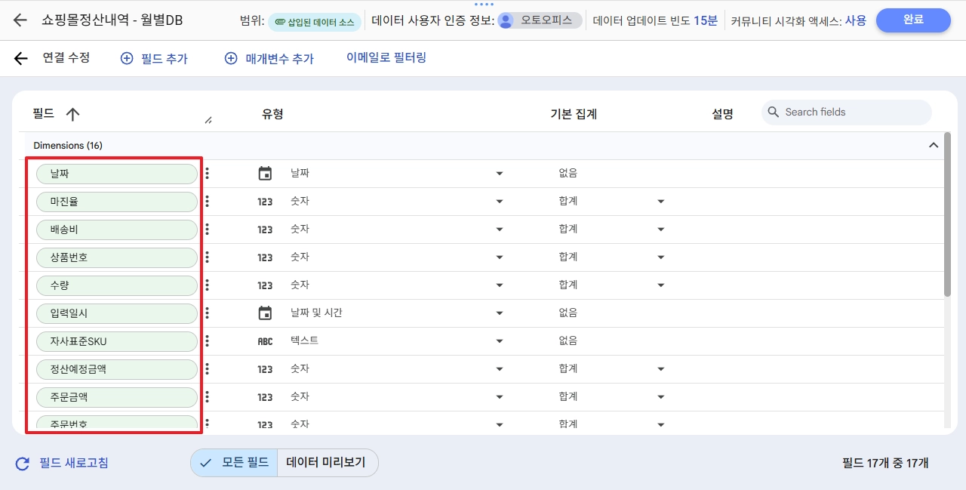Select the 입력일시 field chip
Image resolution: width=966 pixels, height=490 pixels.
click(x=117, y=313)
